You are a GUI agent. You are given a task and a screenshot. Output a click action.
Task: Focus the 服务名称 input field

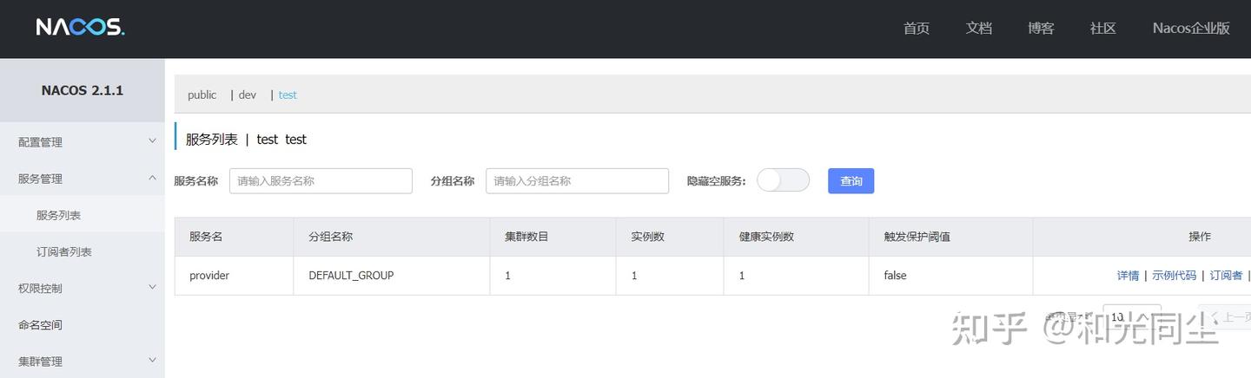click(321, 180)
